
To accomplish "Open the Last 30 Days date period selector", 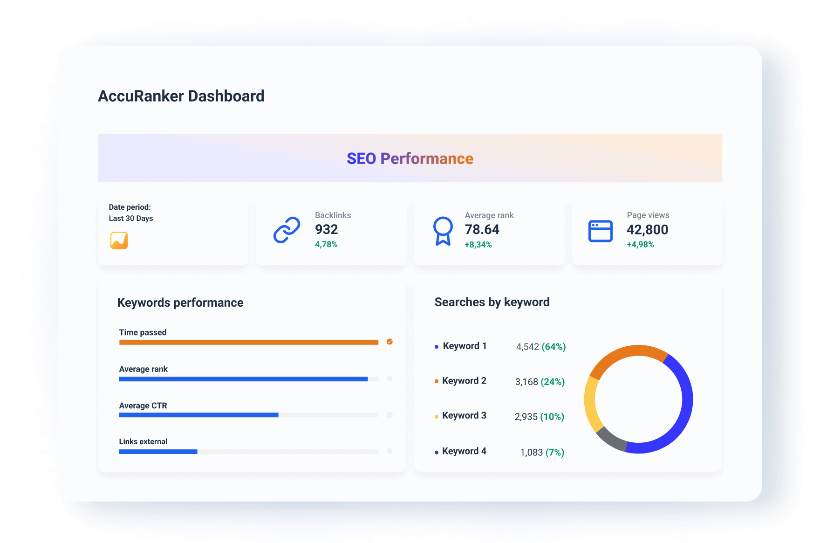I will pyautogui.click(x=131, y=218).
